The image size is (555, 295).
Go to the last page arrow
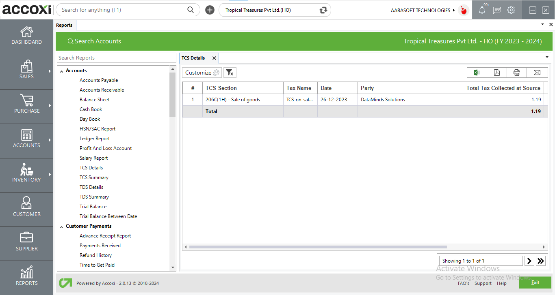pyautogui.click(x=540, y=261)
